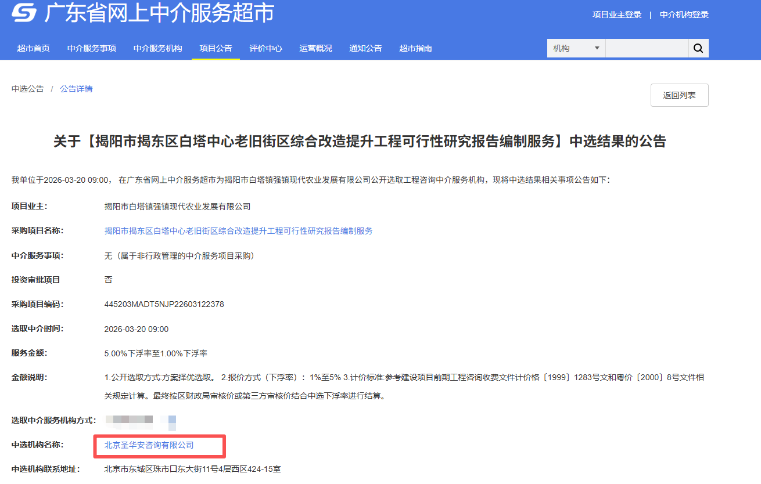Open the 中介服务事项 menu item

pos(92,48)
